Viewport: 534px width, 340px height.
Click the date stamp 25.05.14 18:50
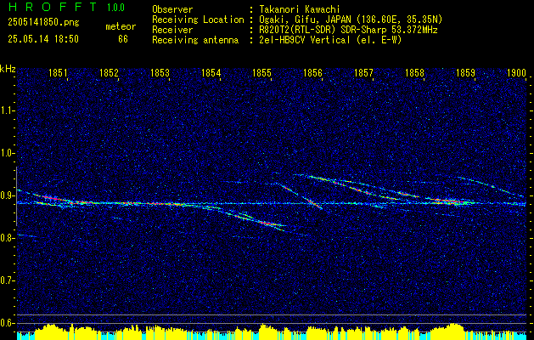tap(43, 39)
